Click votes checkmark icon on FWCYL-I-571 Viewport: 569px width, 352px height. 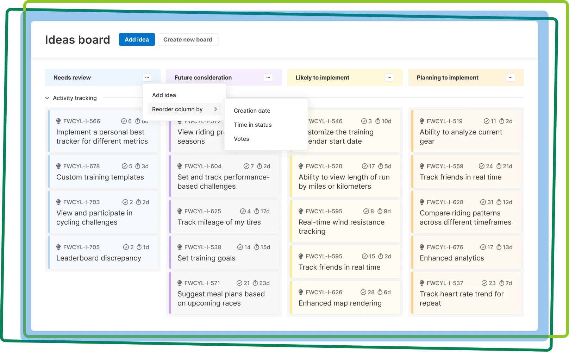[x=239, y=283]
